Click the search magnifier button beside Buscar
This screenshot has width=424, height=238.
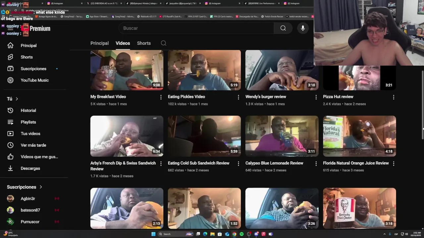click(x=283, y=28)
